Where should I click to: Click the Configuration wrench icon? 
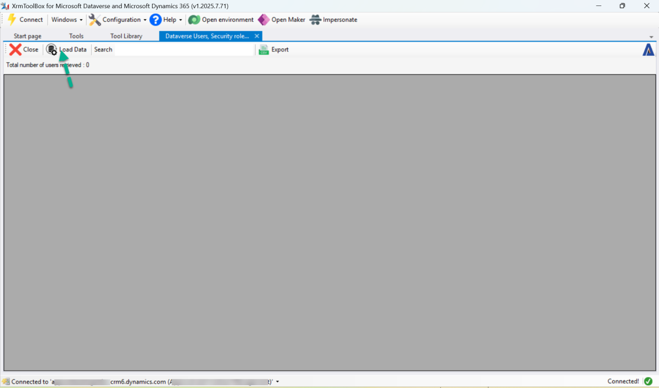[94, 20]
